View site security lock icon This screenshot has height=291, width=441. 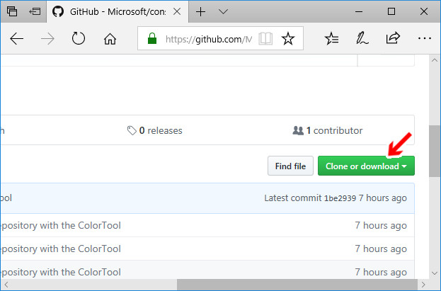(x=152, y=38)
